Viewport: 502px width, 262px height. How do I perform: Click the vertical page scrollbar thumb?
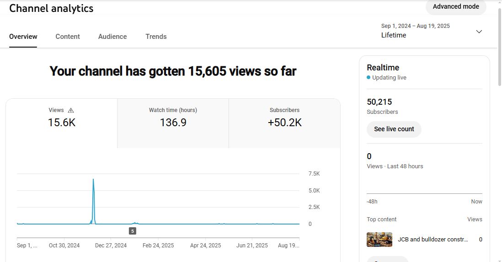499,46
